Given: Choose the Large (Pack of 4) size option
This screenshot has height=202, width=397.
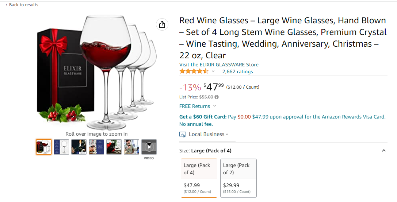Looking at the screenshot, I should (199, 178).
